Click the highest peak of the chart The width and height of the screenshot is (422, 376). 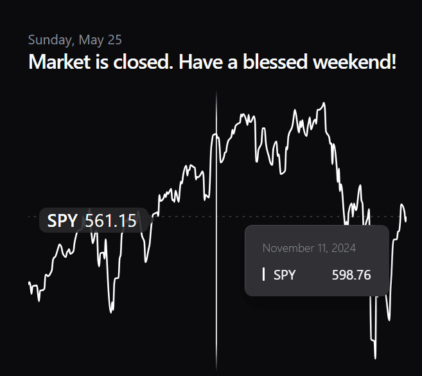(324, 103)
